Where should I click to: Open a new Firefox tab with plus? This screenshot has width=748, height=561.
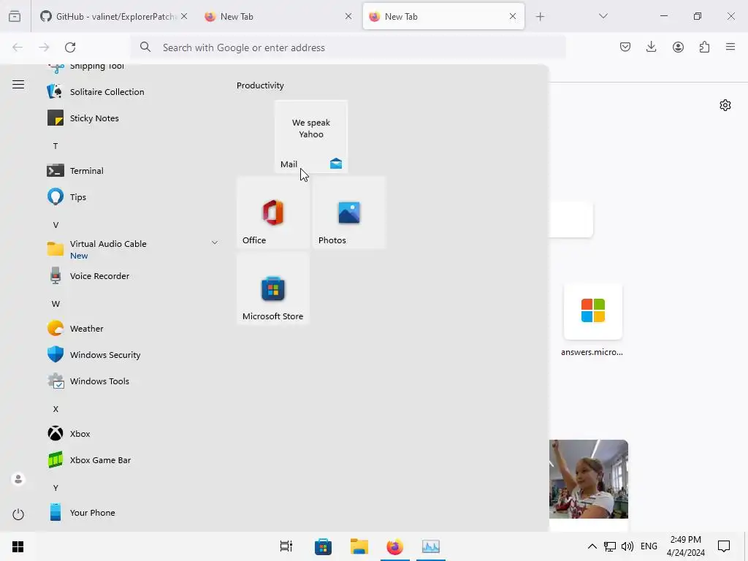coord(540,17)
